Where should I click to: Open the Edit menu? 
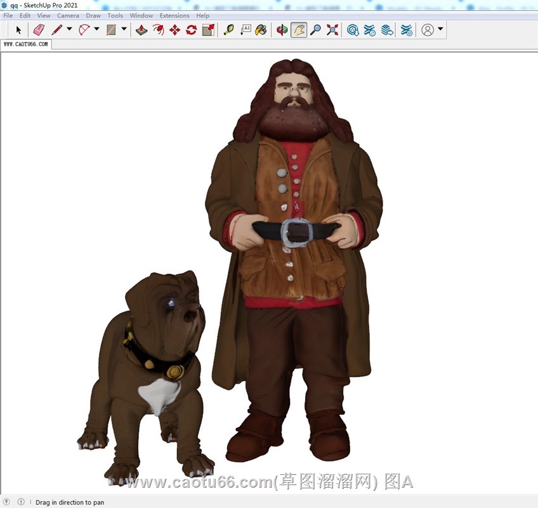(25, 15)
